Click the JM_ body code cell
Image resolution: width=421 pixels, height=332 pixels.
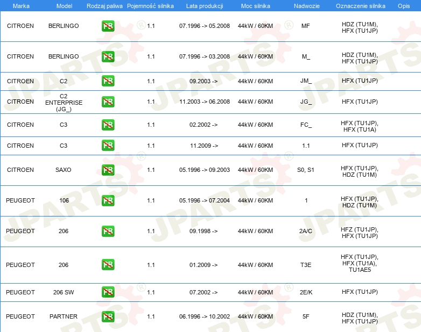point(306,81)
